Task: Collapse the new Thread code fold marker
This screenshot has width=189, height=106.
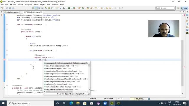Action: [7, 24]
